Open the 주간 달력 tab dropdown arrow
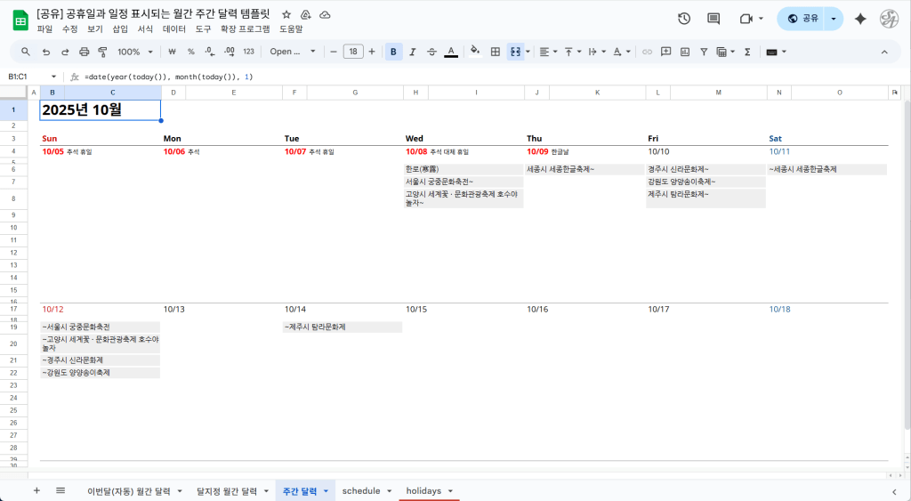911x501 pixels. click(326, 491)
